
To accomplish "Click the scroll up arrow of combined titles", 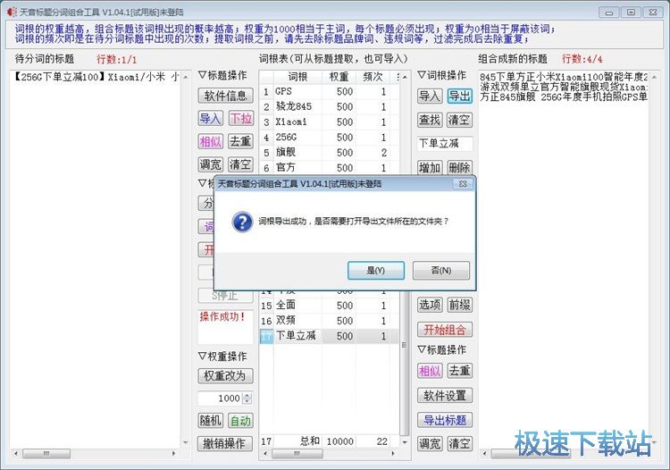I will pos(654,78).
